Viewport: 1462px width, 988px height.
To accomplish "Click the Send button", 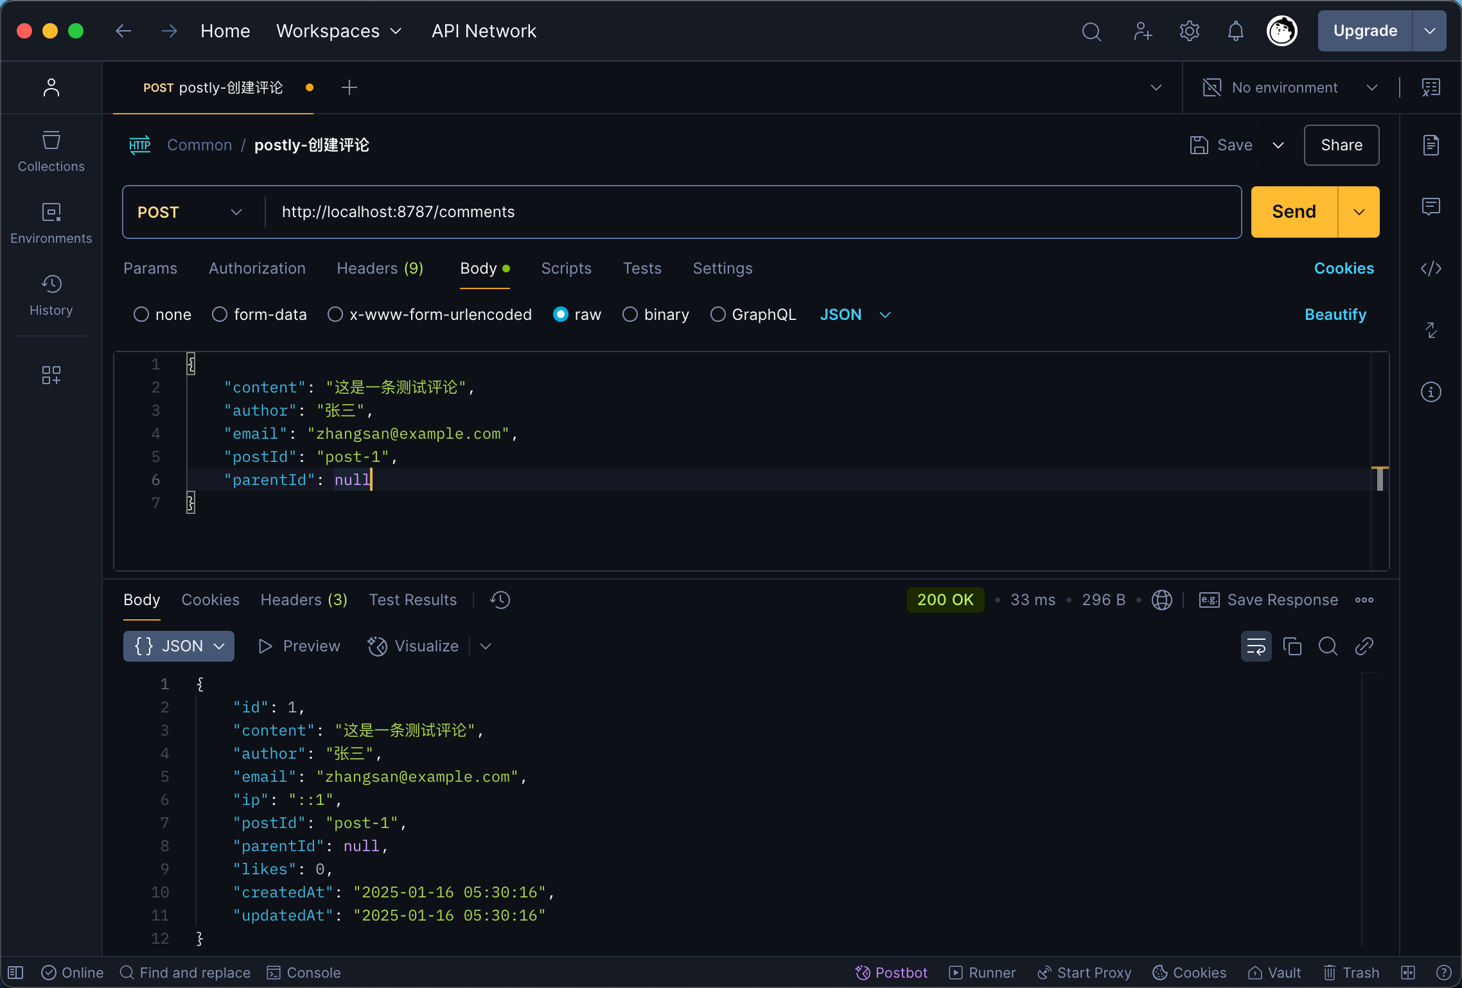I will click(1294, 212).
